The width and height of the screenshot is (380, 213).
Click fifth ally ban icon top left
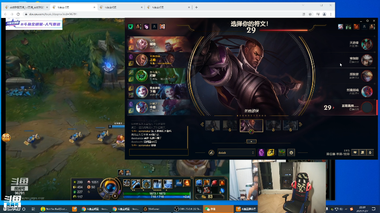tap(162, 27)
